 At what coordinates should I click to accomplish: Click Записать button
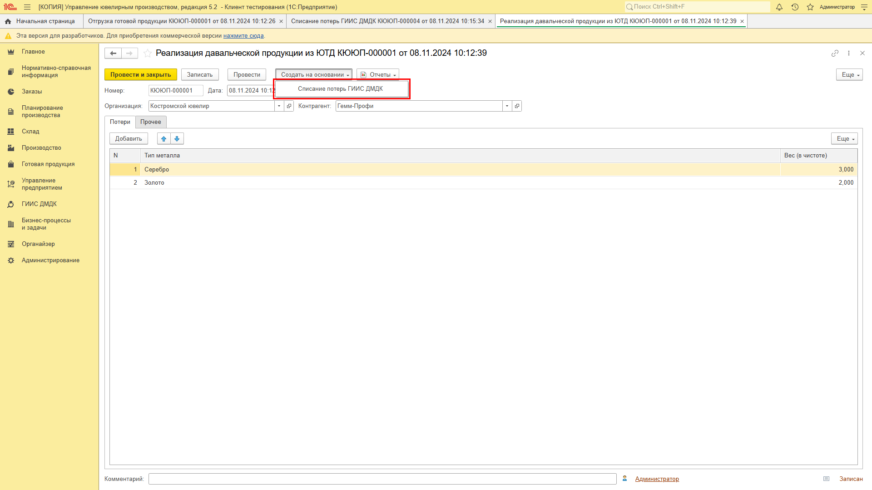200,75
